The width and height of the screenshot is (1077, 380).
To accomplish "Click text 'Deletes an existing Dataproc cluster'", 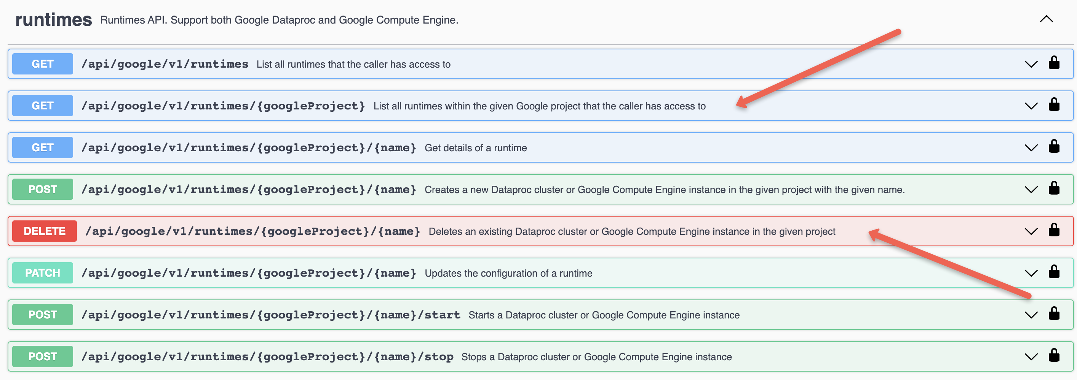I will tap(632, 231).
